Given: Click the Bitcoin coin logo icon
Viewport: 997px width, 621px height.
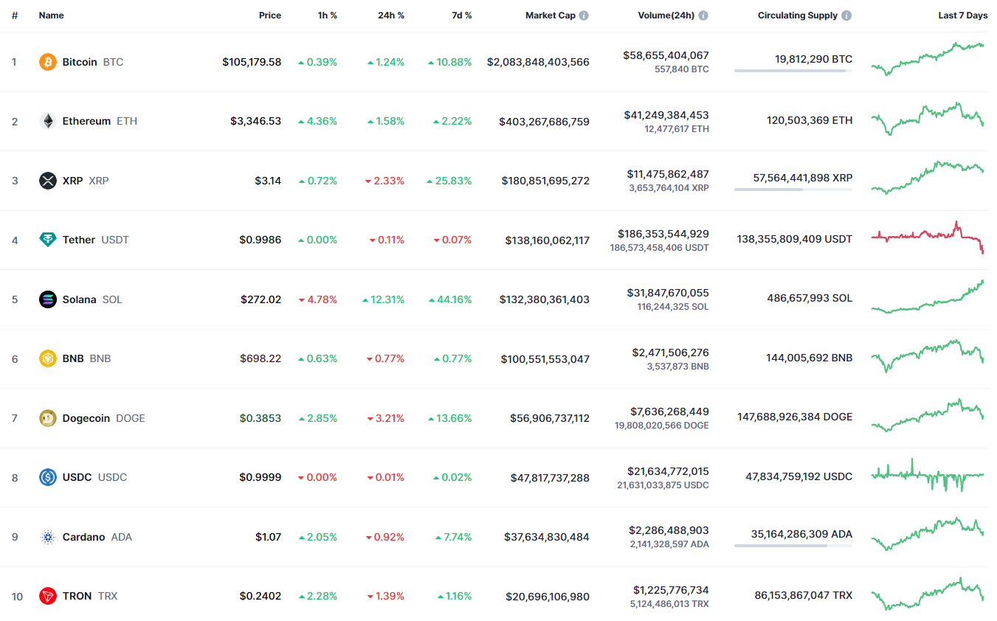Looking at the screenshot, I should (47, 62).
